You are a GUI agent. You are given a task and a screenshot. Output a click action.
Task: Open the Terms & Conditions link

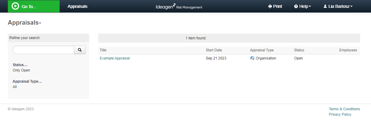344,109
